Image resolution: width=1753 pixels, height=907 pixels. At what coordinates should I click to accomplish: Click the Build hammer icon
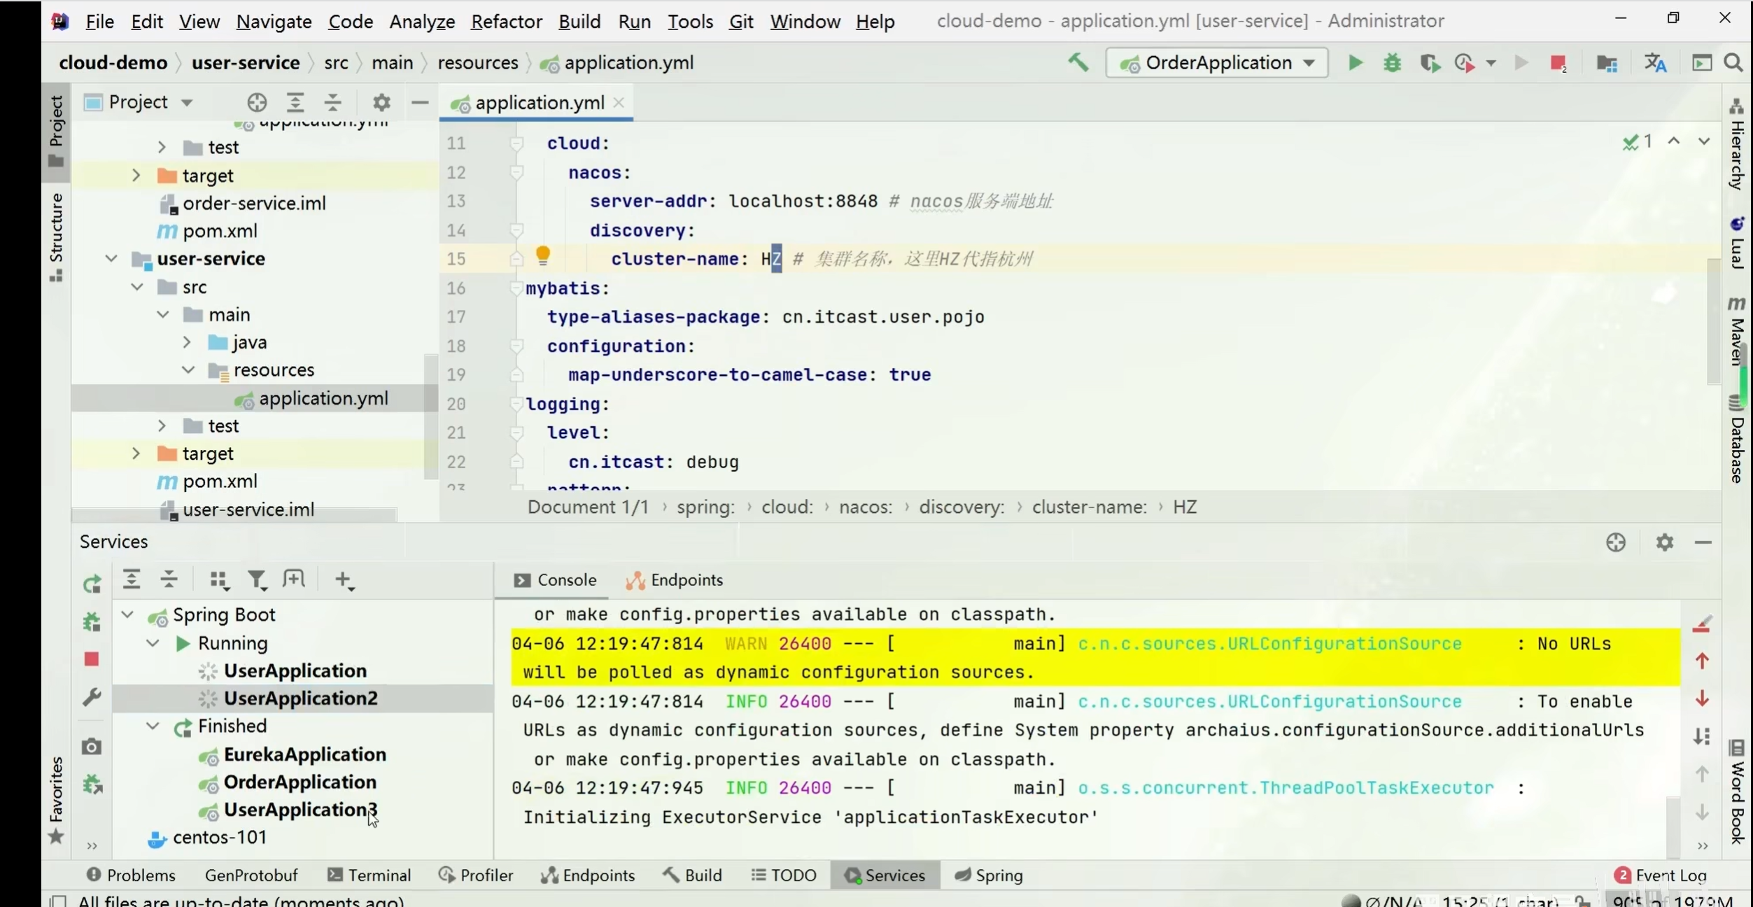1078,62
